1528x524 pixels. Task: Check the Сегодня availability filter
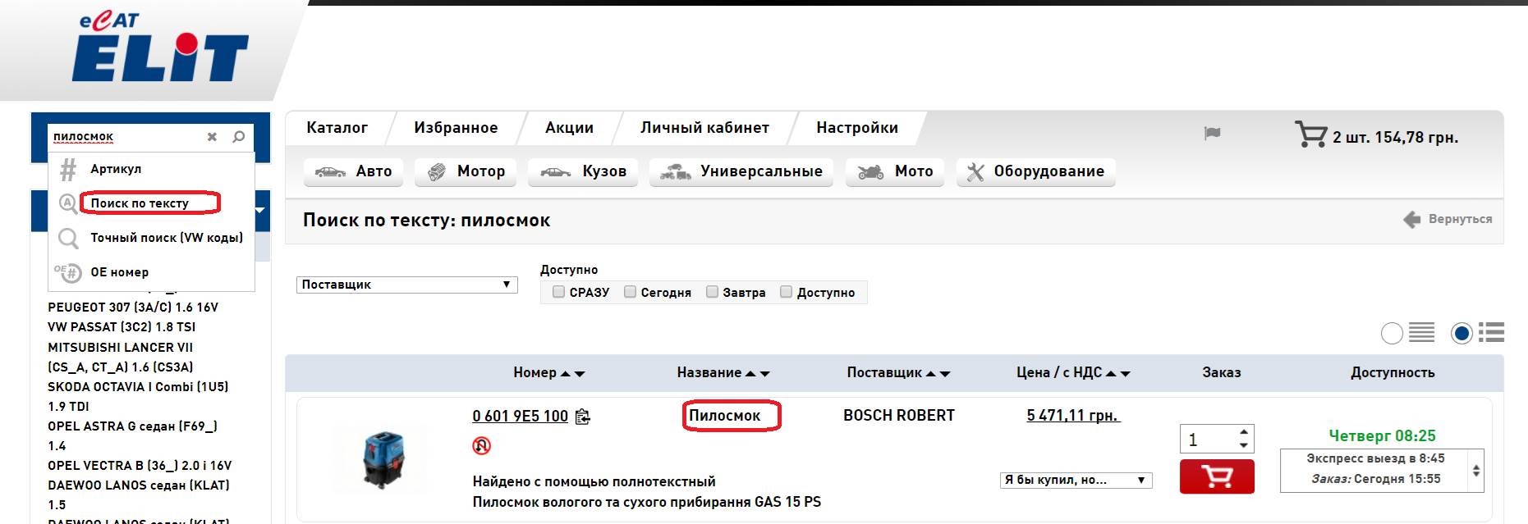[631, 292]
